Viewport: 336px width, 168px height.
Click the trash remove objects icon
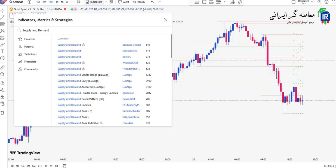tap(3, 113)
